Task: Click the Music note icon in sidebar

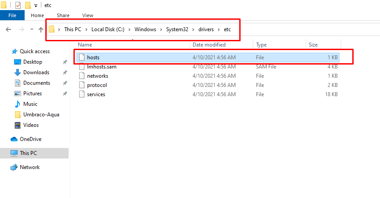Action: 18,104
